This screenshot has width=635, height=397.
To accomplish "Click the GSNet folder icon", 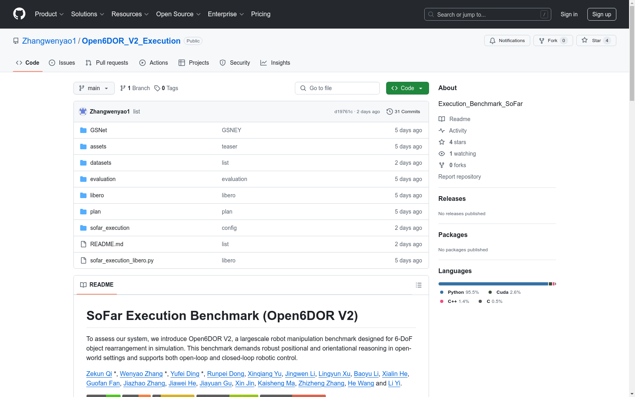I will [x=83, y=130].
